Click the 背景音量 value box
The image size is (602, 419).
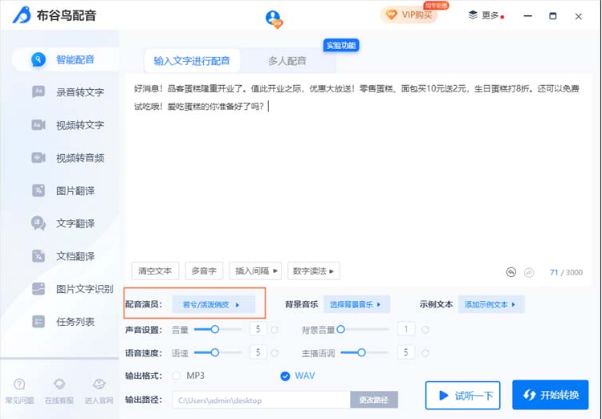[406, 329]
